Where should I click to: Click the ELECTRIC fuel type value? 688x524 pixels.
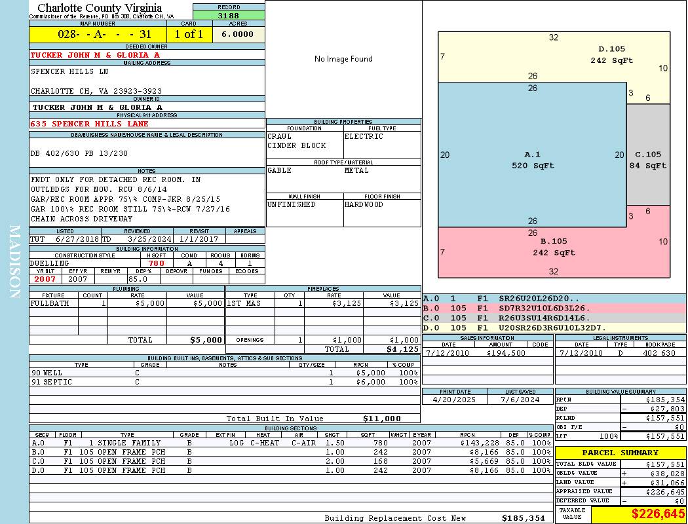coord(364,136)
